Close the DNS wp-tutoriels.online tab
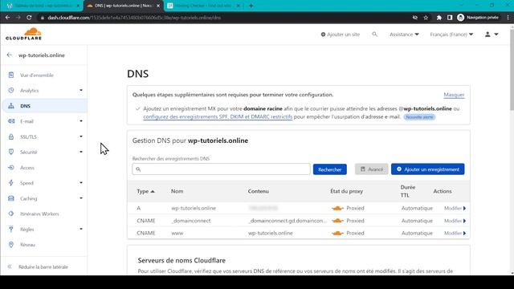The image size is (514, 289). (x=158, y=6)
